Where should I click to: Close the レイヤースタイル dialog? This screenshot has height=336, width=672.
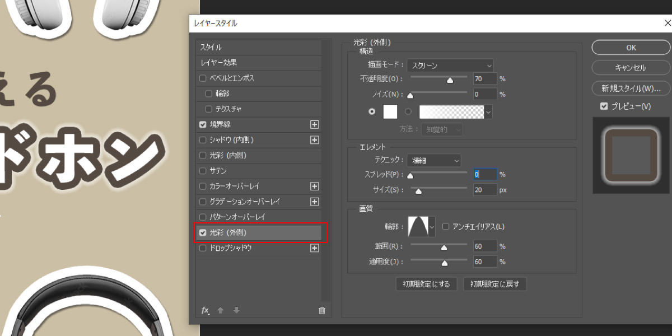[x=666, y=24]
